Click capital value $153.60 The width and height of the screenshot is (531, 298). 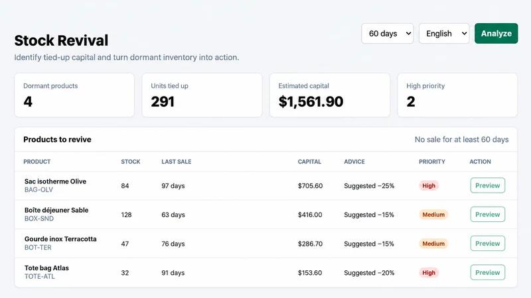pos(310,273)
